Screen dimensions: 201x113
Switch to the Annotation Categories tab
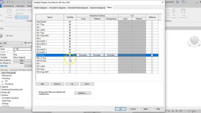tap(57, 8)
